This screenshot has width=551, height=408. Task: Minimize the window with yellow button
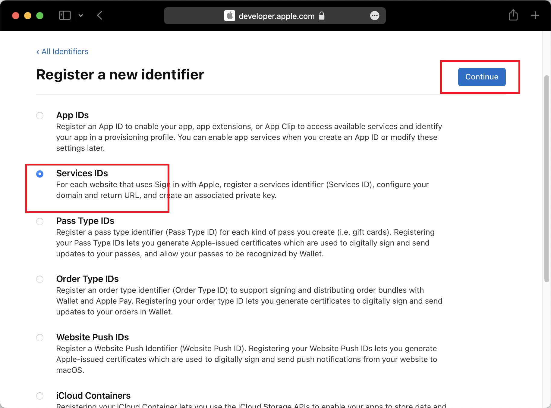(x=28, y=16)
